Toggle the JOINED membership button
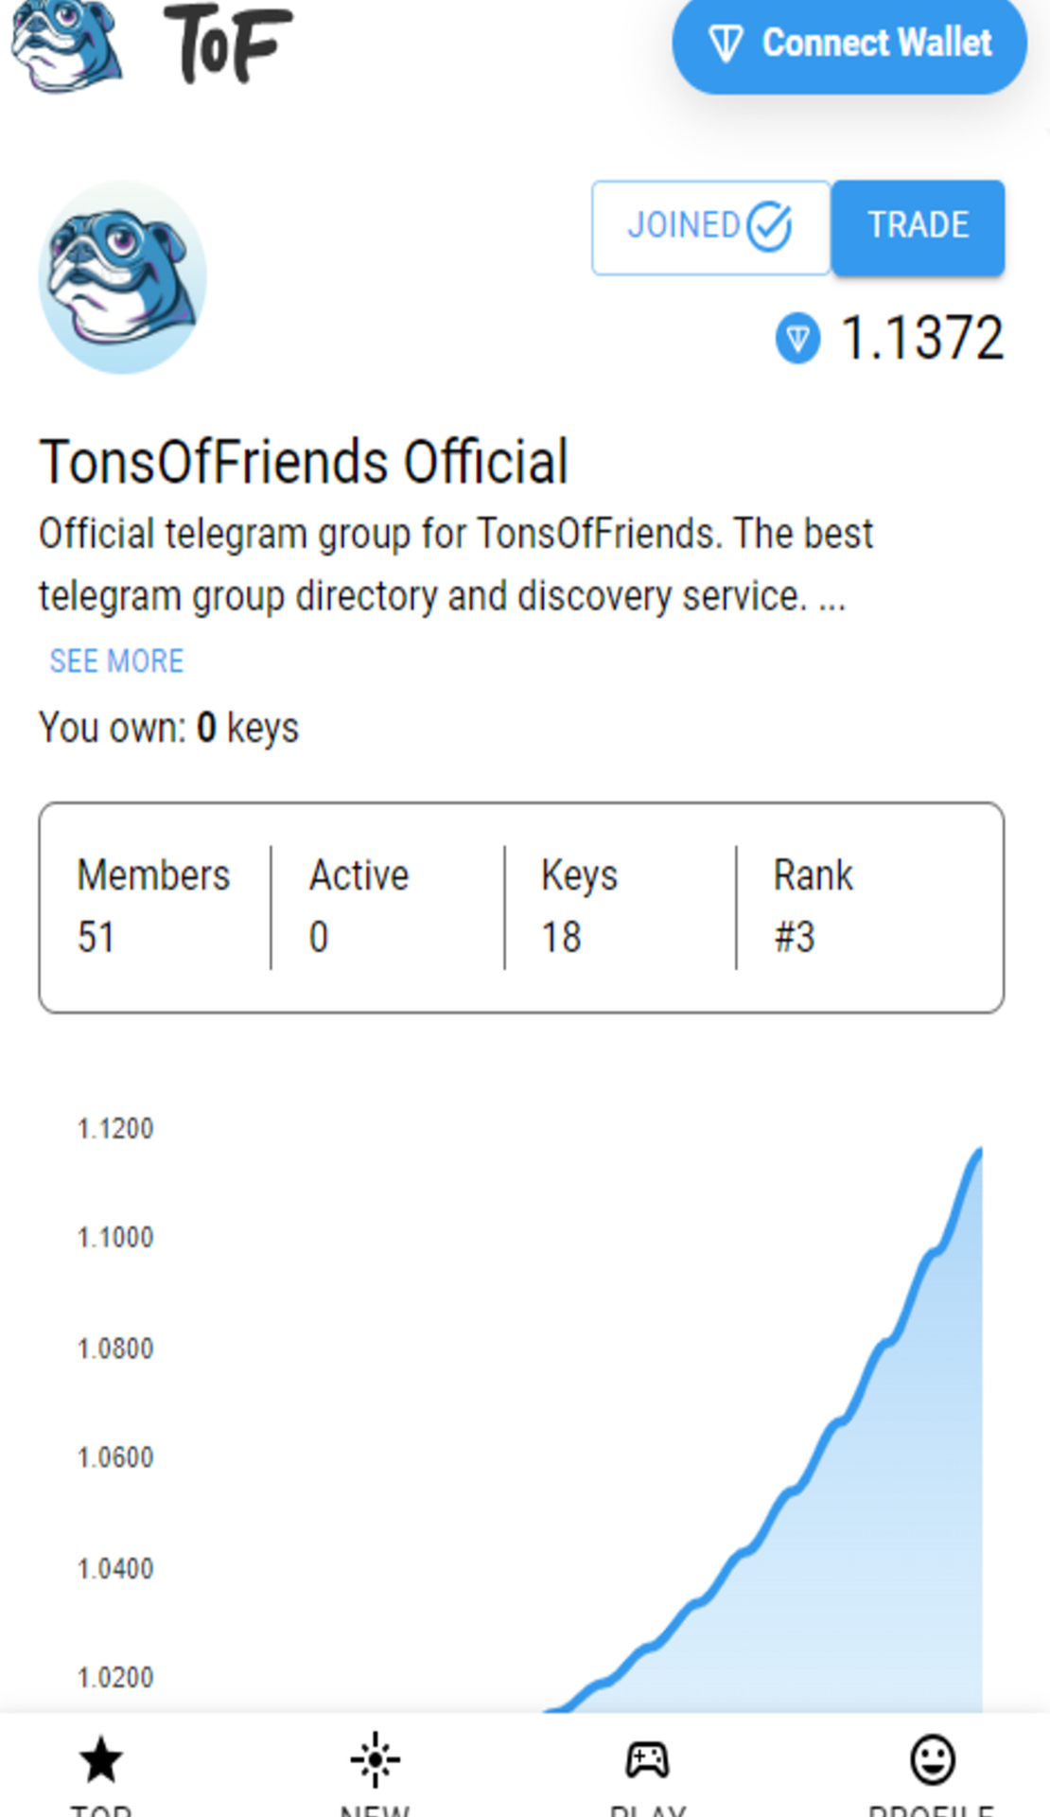Image resolution: width=1050 pixels, height=1817 pixels. (710, 227)
